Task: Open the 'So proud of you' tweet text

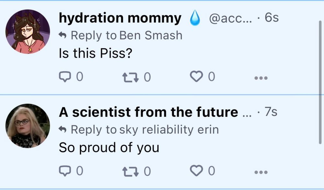Action: [109, 148]
